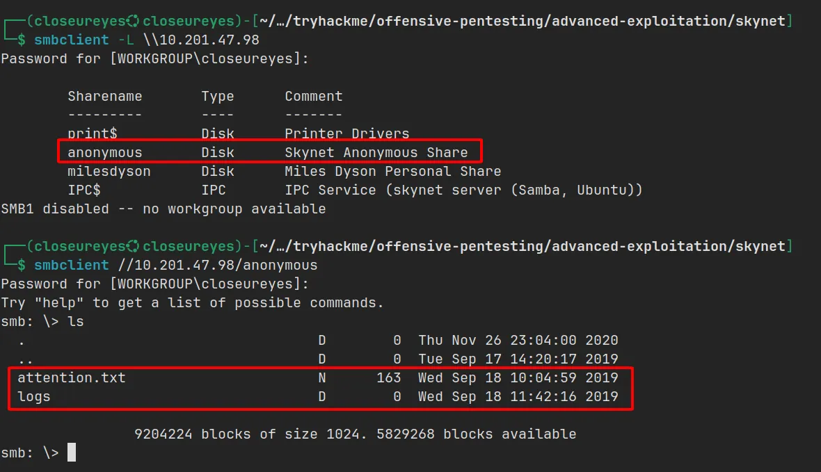Click the swirl icon in the second prompt line
This screenshot has height=472, width=821.
click(134, 246)
